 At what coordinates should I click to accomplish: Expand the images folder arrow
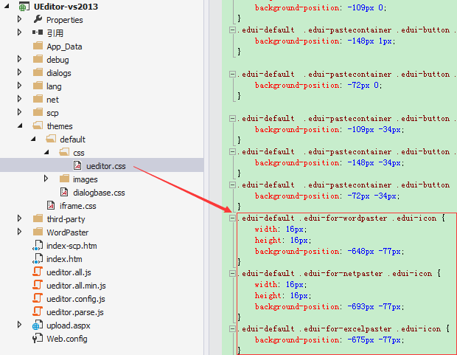(46, 179)
